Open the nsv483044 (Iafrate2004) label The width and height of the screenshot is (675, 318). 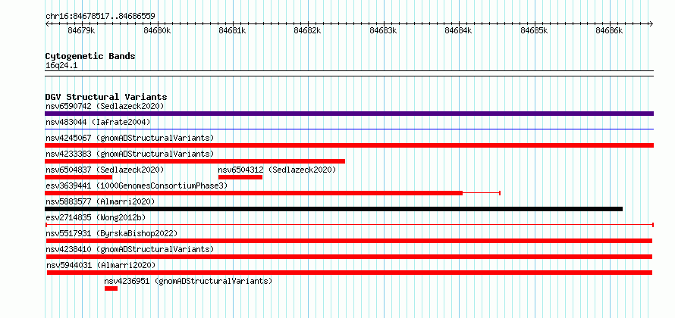click(x=98, y=122)
